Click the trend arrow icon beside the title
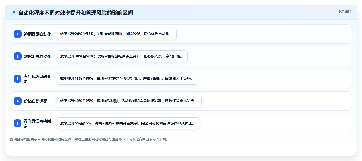The image size is (362, 161). point(13,13)
